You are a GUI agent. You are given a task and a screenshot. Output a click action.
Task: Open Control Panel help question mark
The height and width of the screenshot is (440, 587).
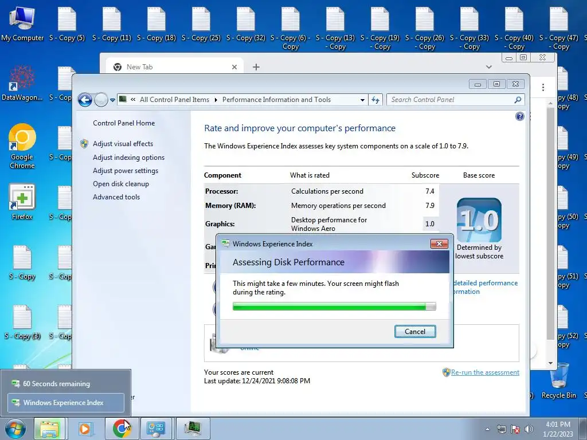(x=519, y=116)
